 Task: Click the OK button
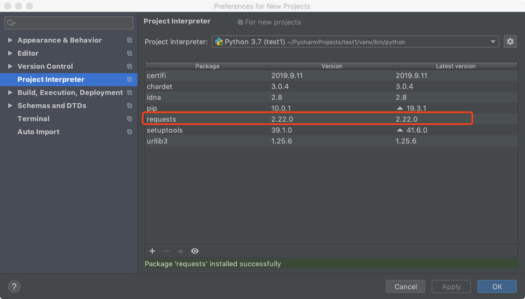coord(497,286)
